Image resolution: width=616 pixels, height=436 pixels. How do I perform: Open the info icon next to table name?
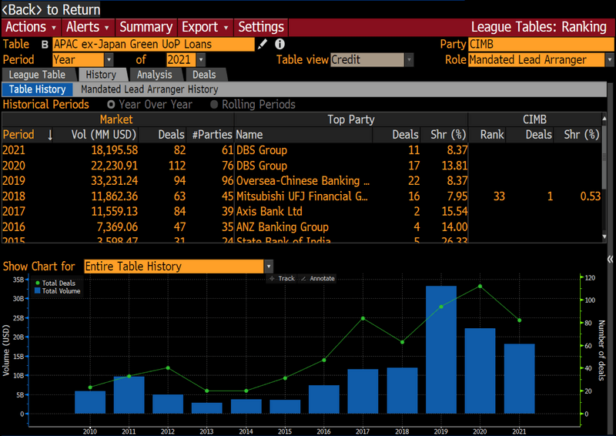pyautogui.click(x=280, y=45)
